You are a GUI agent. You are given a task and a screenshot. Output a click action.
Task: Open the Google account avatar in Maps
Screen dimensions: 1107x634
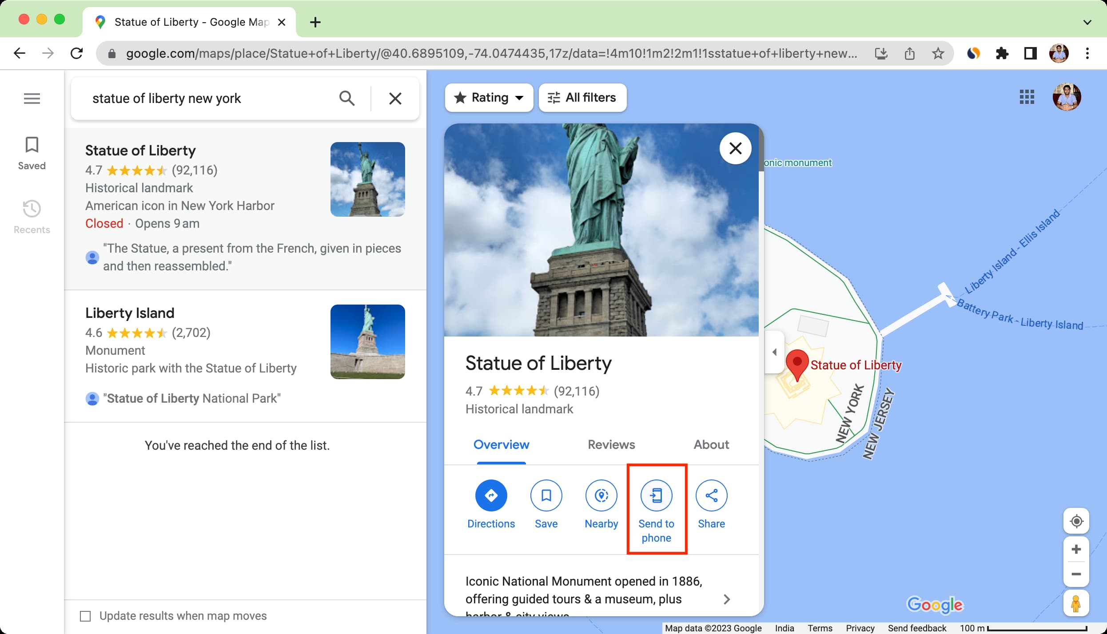pyautogui.click(x=1067, y=97)
